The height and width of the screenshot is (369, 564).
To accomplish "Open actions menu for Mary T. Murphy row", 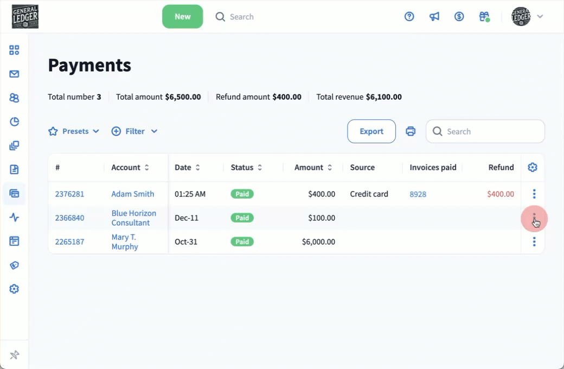I will pyautogui.click(x=534, y=242).
